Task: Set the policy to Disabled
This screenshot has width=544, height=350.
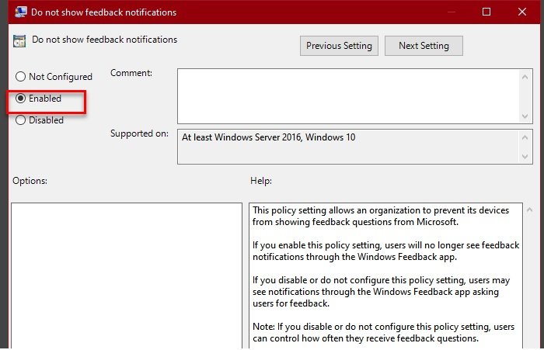Action: tap(21, 120)
